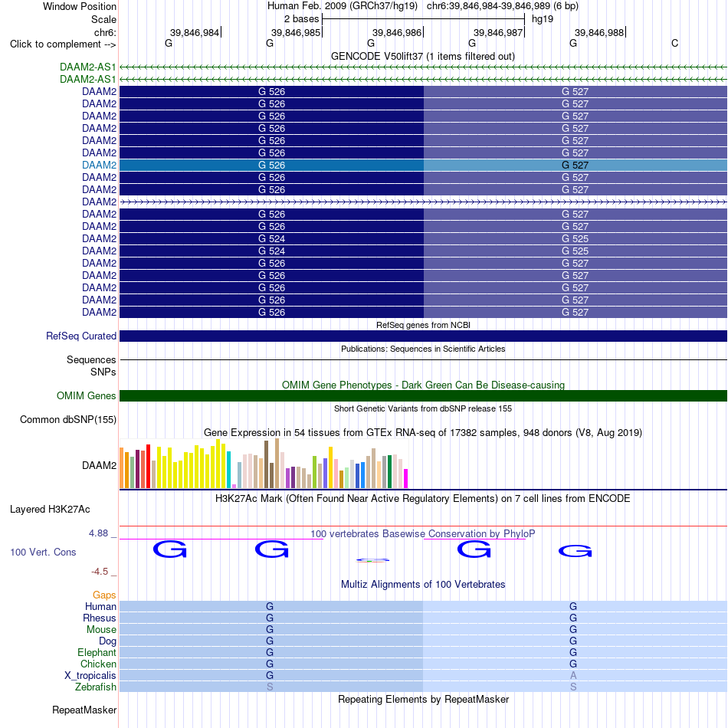Select the Mouse alignment row label

click(101, 630)
